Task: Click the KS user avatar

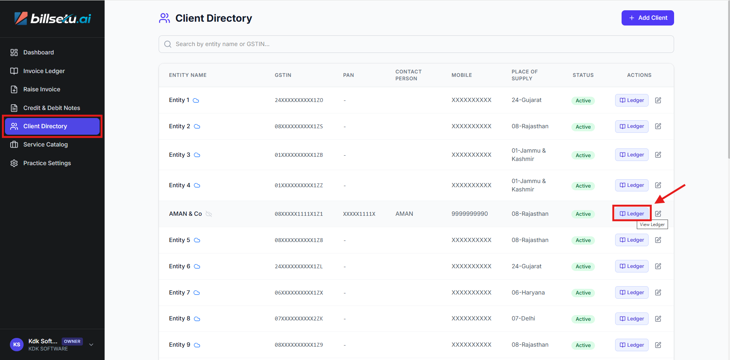Action: tap(17, 344)
